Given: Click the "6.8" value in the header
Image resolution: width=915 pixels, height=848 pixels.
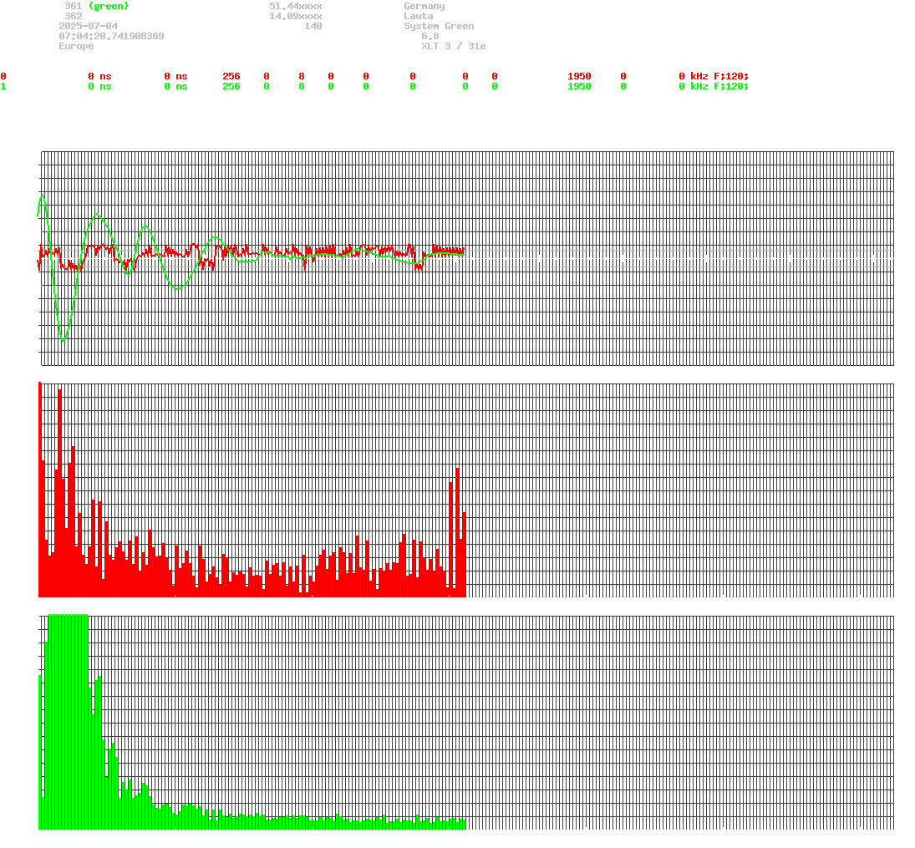Looking at the screenshot, I should point(430,36).
